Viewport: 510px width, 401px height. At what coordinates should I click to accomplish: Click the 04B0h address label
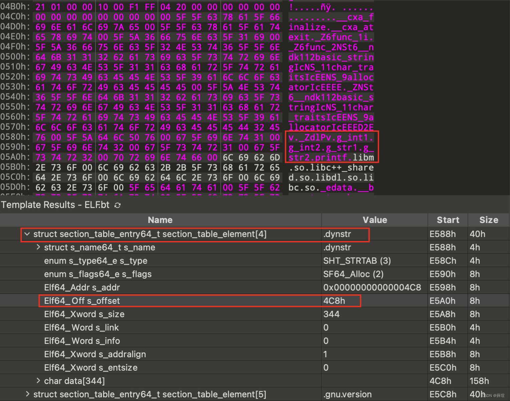click(x=15, y=7)
